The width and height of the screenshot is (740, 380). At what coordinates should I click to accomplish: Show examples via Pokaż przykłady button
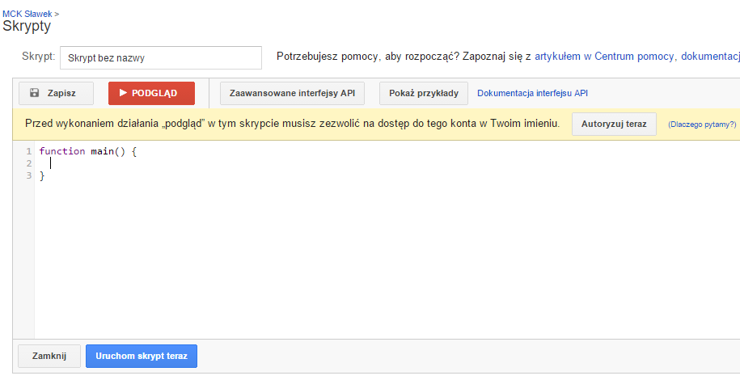pyautogui.click(x=423, y=93)
